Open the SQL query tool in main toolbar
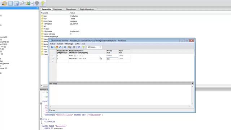 (x=4, y=3)
